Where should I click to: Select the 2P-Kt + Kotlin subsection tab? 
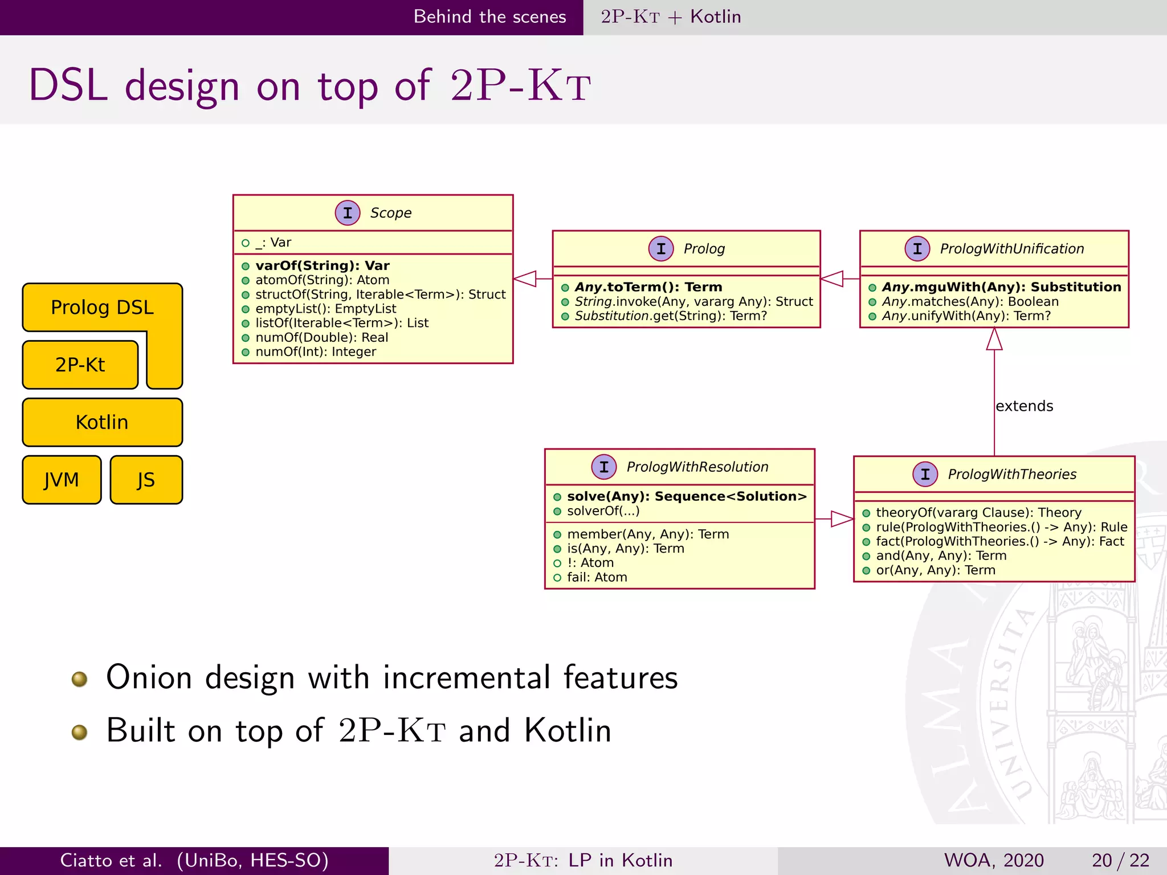[x=671, y=17]
